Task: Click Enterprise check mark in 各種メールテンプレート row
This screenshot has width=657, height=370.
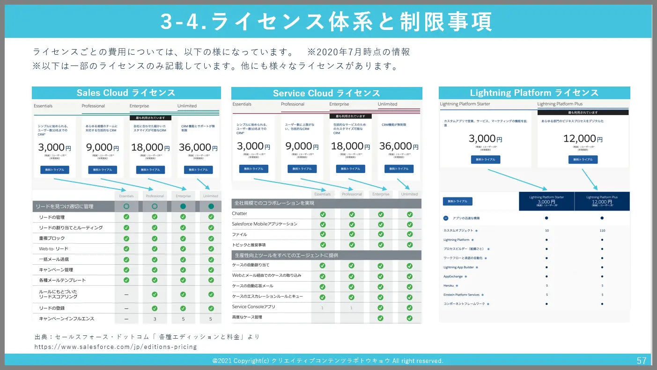Action: (x=183, y=280)
